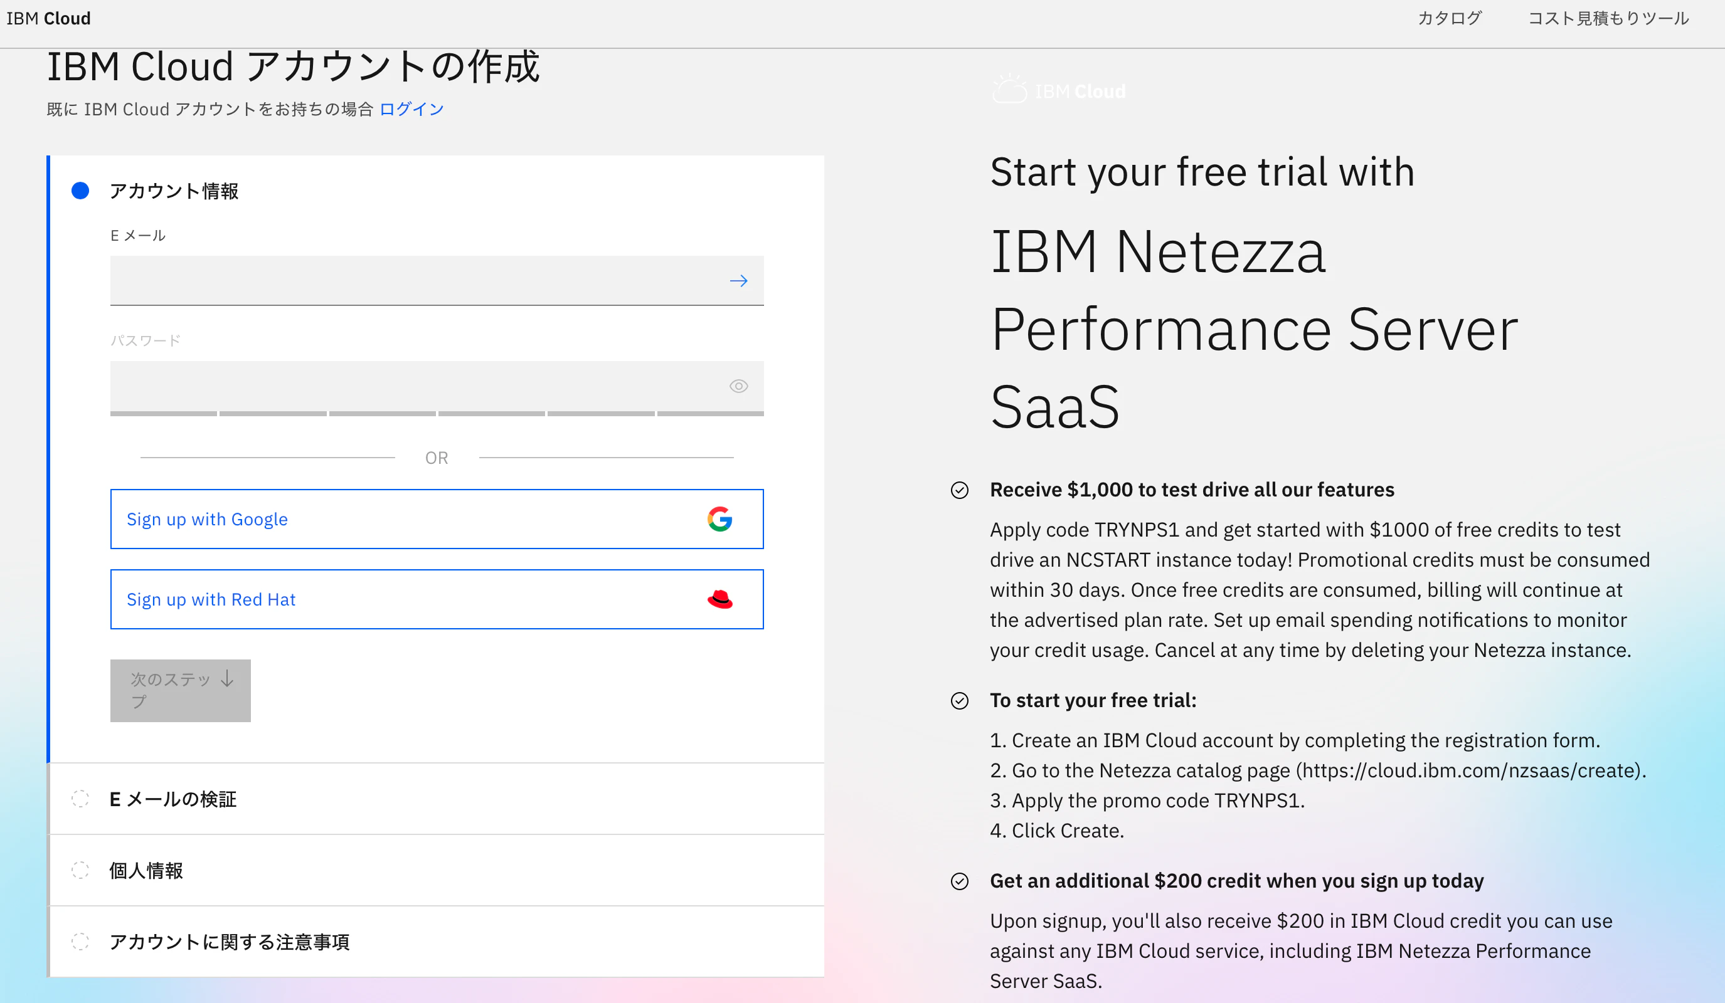1725x1003 pixels.
Task: Expand the 個人情報 section
Action: [x=436, y=870]
